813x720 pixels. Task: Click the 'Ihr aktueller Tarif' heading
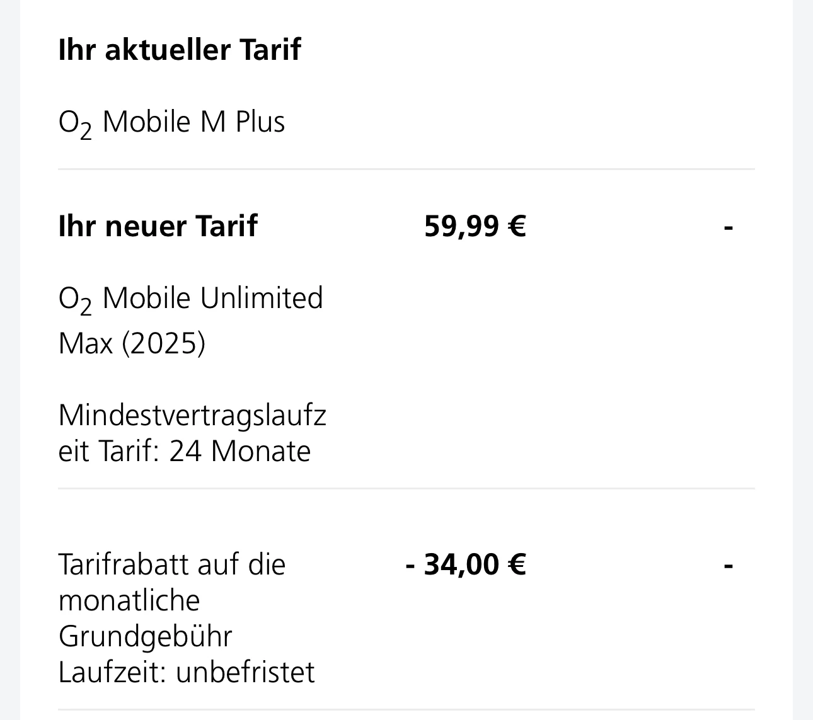click(180, 49)
